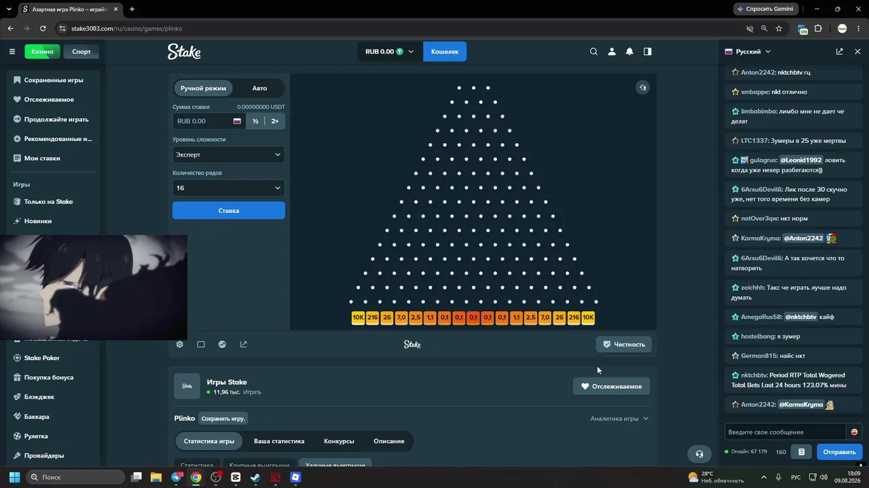Switch to the Казино section
Viewport: 869px width, 488px height.
click(x=42, y=52)
